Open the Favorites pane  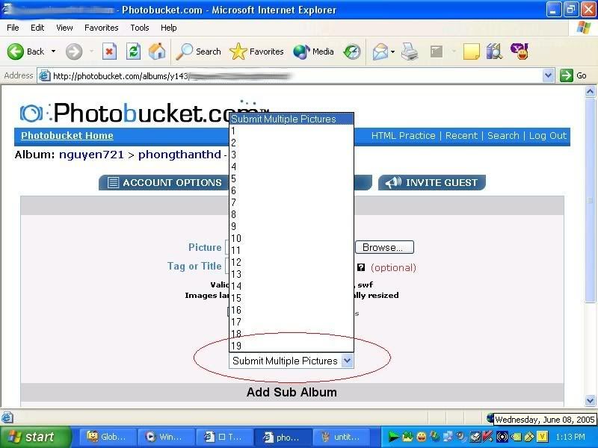coord(256,52)
